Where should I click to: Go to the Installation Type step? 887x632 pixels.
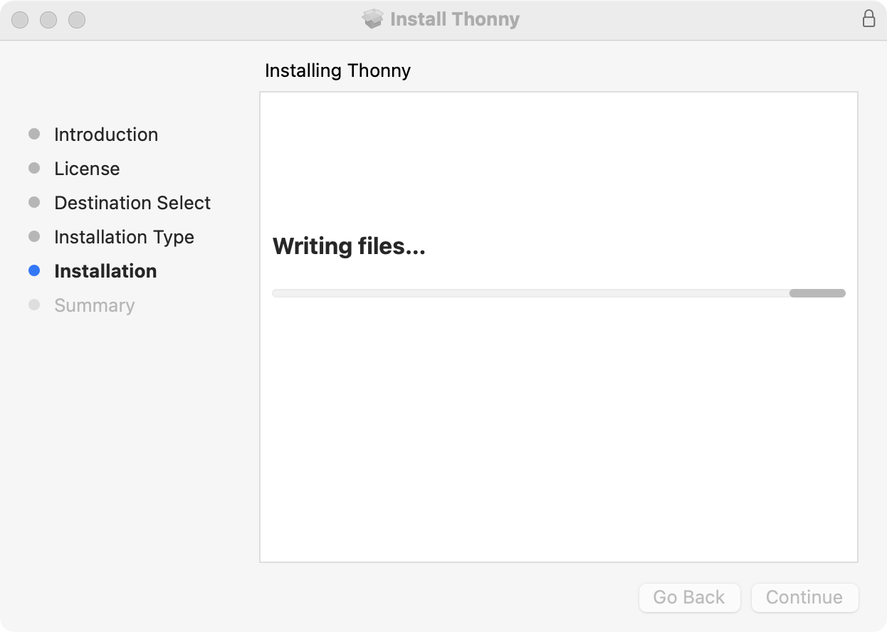124,237
